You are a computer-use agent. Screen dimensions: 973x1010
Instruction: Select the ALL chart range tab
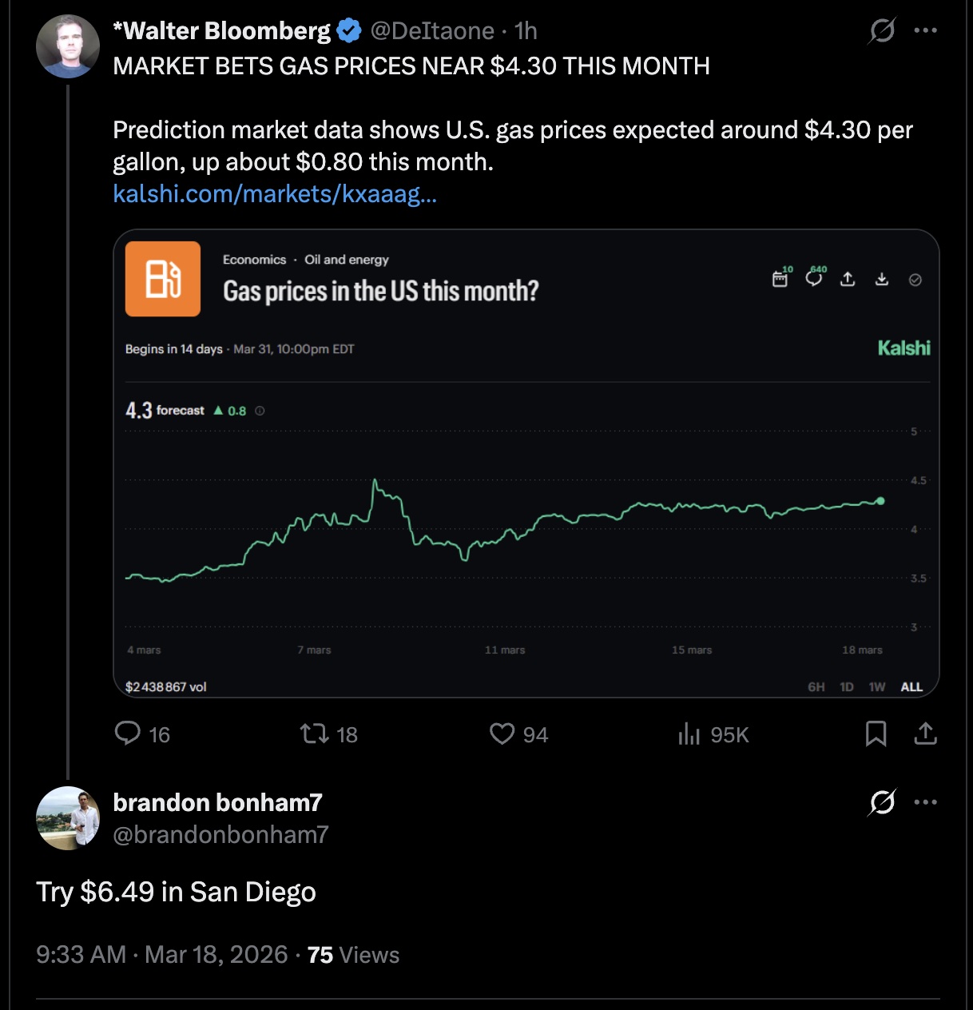pyautogui.click(x=911, y=687)
